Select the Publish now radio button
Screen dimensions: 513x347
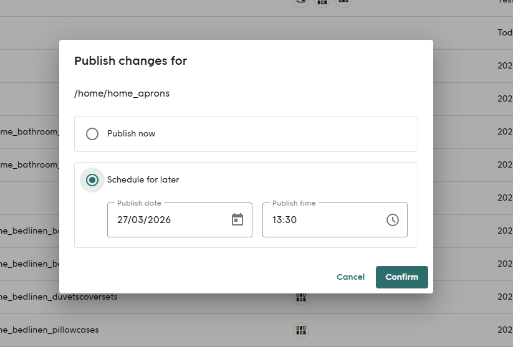(92, 134)
